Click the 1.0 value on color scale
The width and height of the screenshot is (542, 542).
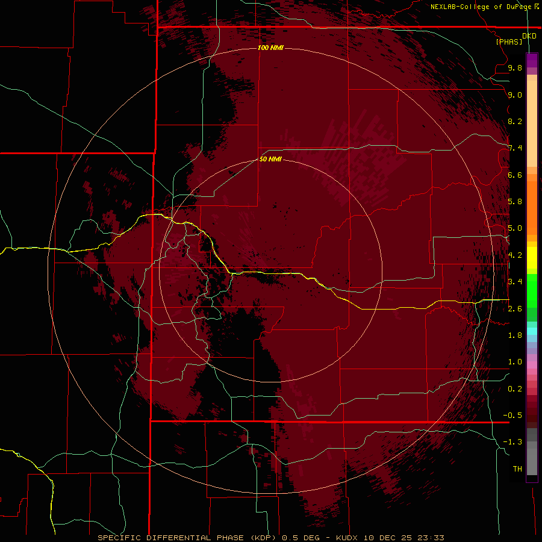click(x=515, y=362)
